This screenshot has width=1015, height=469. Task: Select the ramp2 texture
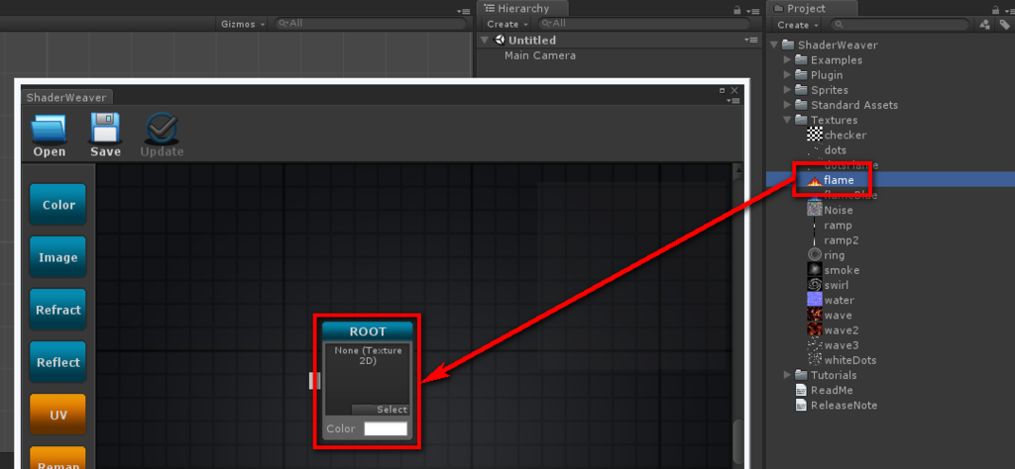(x=841, y=240)
